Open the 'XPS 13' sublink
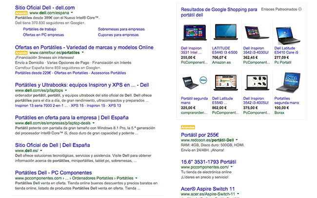The width and height of the screenshot is (317, 198). [115, 106]
